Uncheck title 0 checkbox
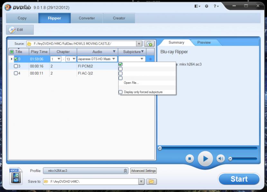The height and width of the screenshot is (192, 267). pos(16,59)
